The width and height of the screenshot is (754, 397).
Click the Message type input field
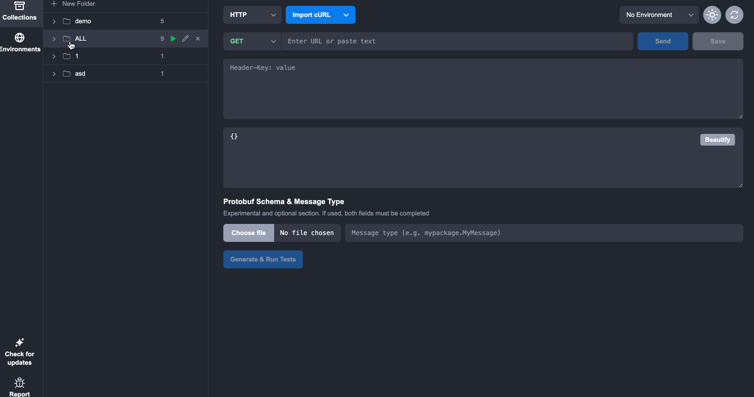(543, 232)
